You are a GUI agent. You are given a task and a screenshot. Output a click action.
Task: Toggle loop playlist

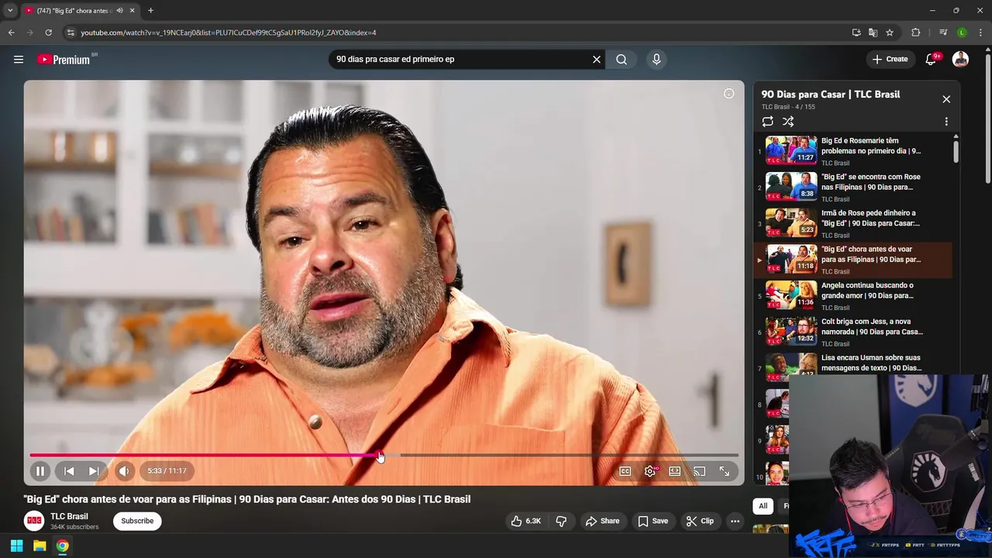[x=767, y=122]
